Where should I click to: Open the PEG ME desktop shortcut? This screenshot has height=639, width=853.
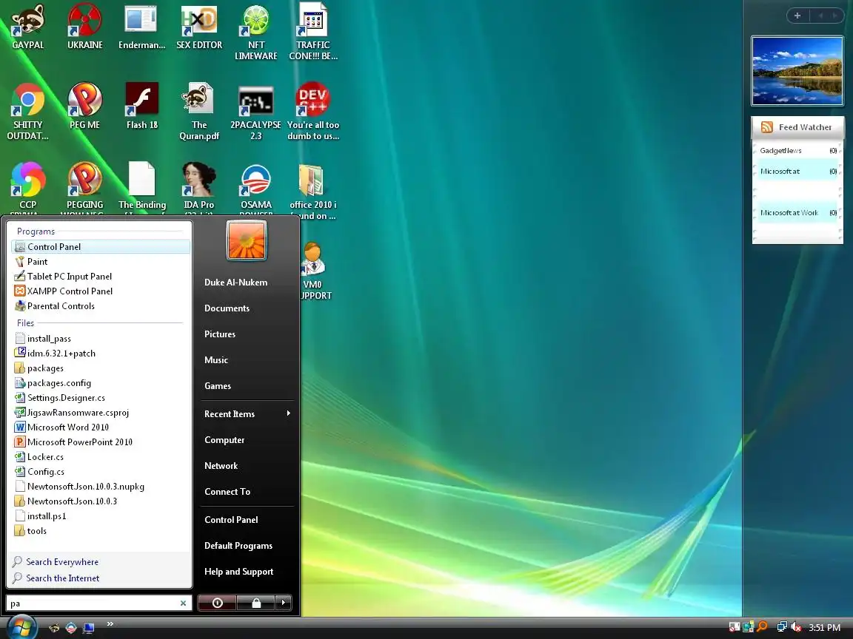[x=85, y=106]
